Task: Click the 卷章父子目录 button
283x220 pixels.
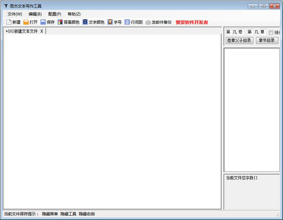Action: (239, 40)
